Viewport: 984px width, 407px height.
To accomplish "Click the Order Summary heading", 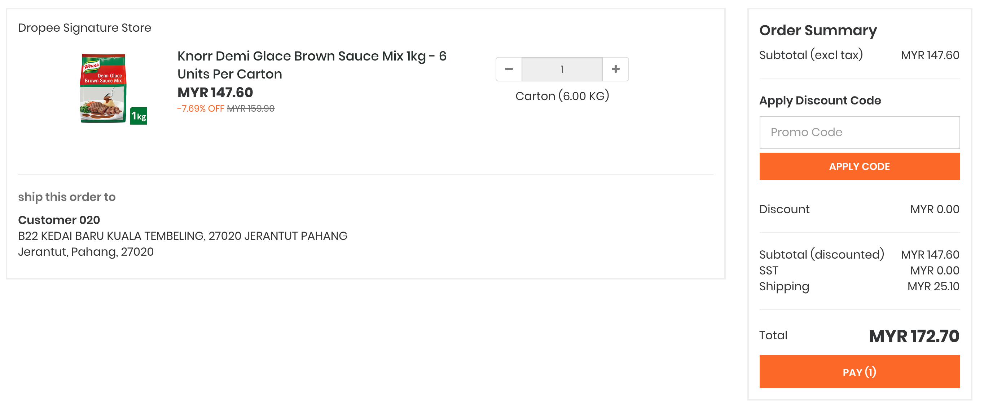I will click(818, 31).
